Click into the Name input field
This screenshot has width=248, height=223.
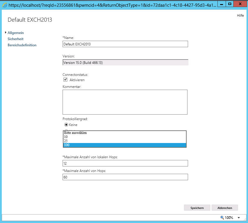click(125, 44)
